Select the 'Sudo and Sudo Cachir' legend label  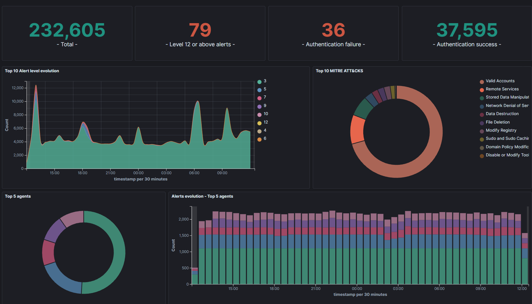pos(507,139)
